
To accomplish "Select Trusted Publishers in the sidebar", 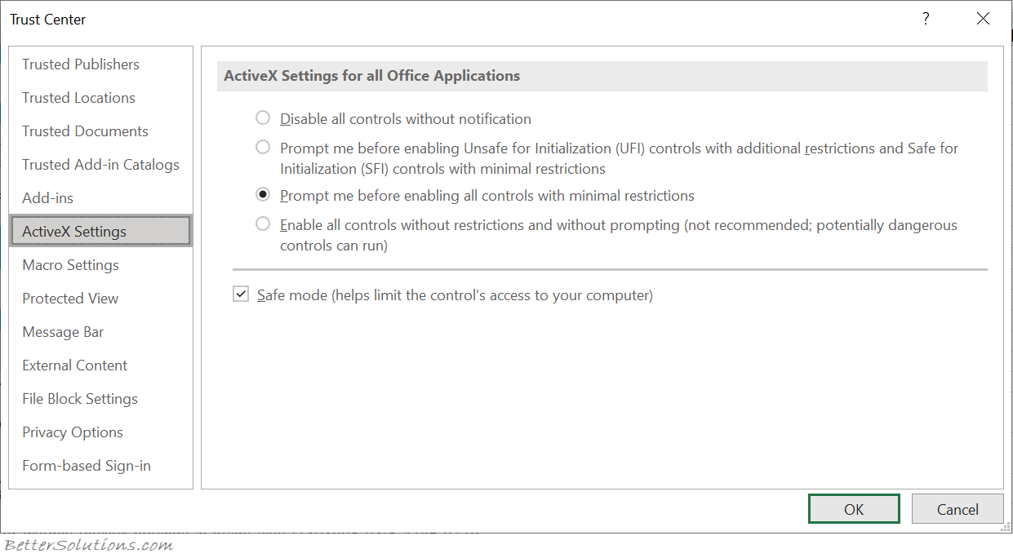I will coord(80,64).
